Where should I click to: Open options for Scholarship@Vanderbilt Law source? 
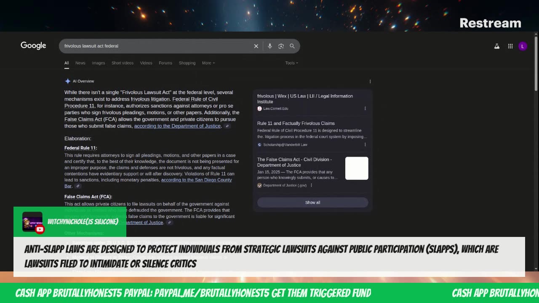pyautogui.click(x=365, y=145)
